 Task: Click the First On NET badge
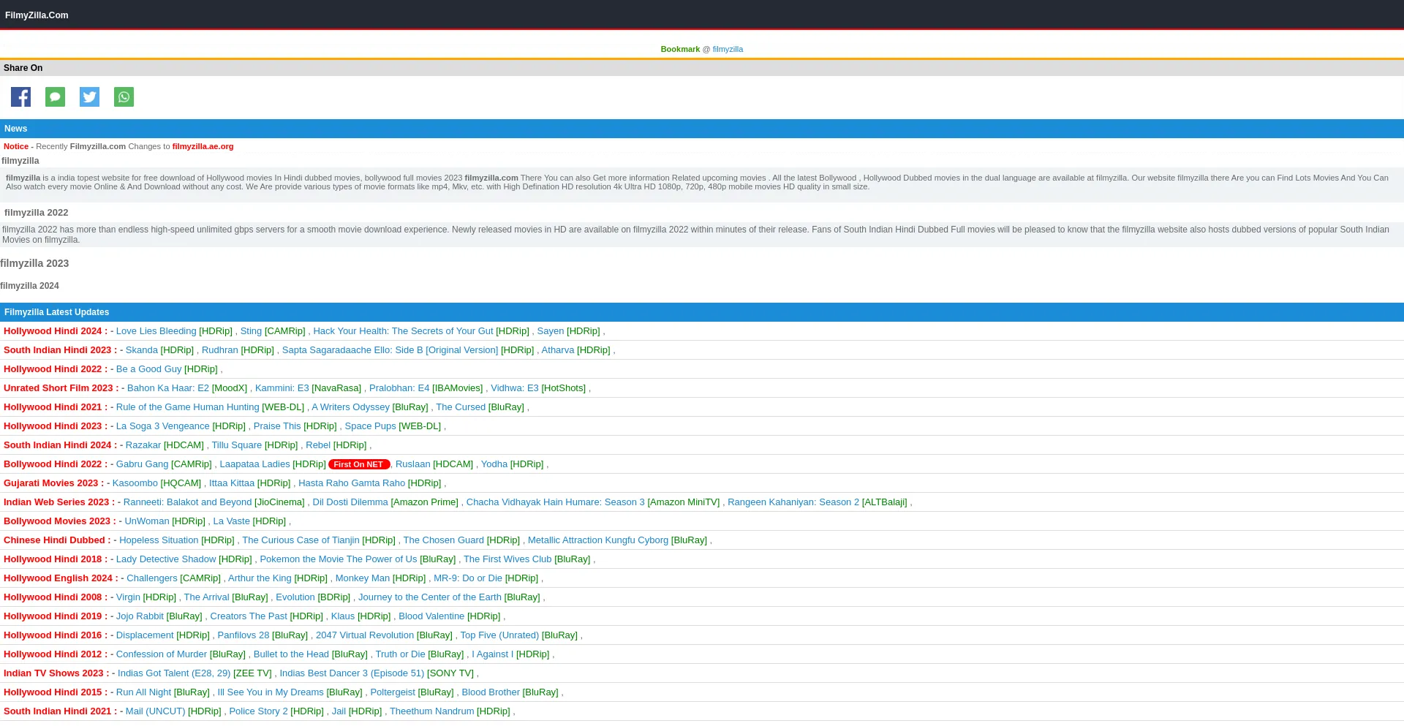tap(359, 464)
